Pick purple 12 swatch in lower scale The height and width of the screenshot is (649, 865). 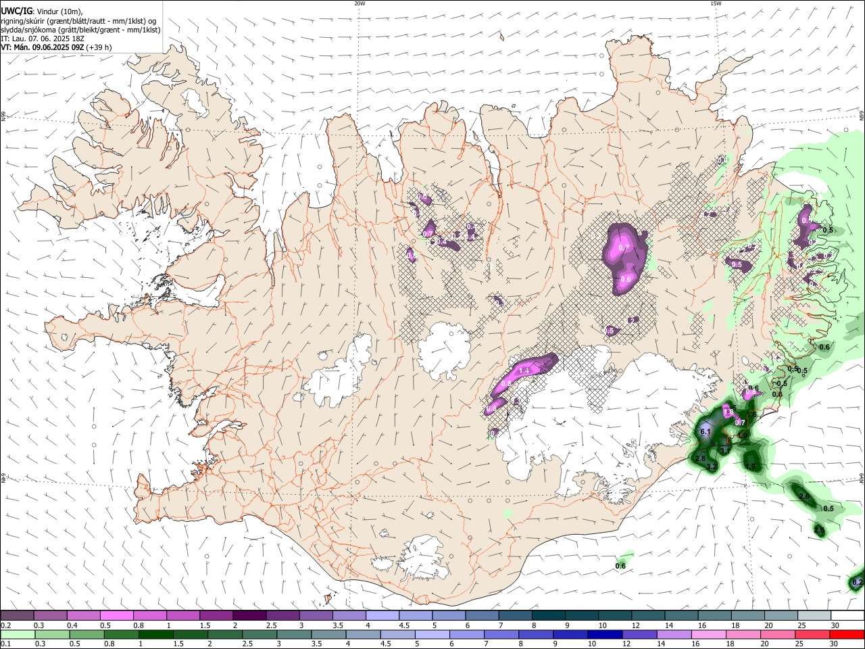[x=640, y=634]
